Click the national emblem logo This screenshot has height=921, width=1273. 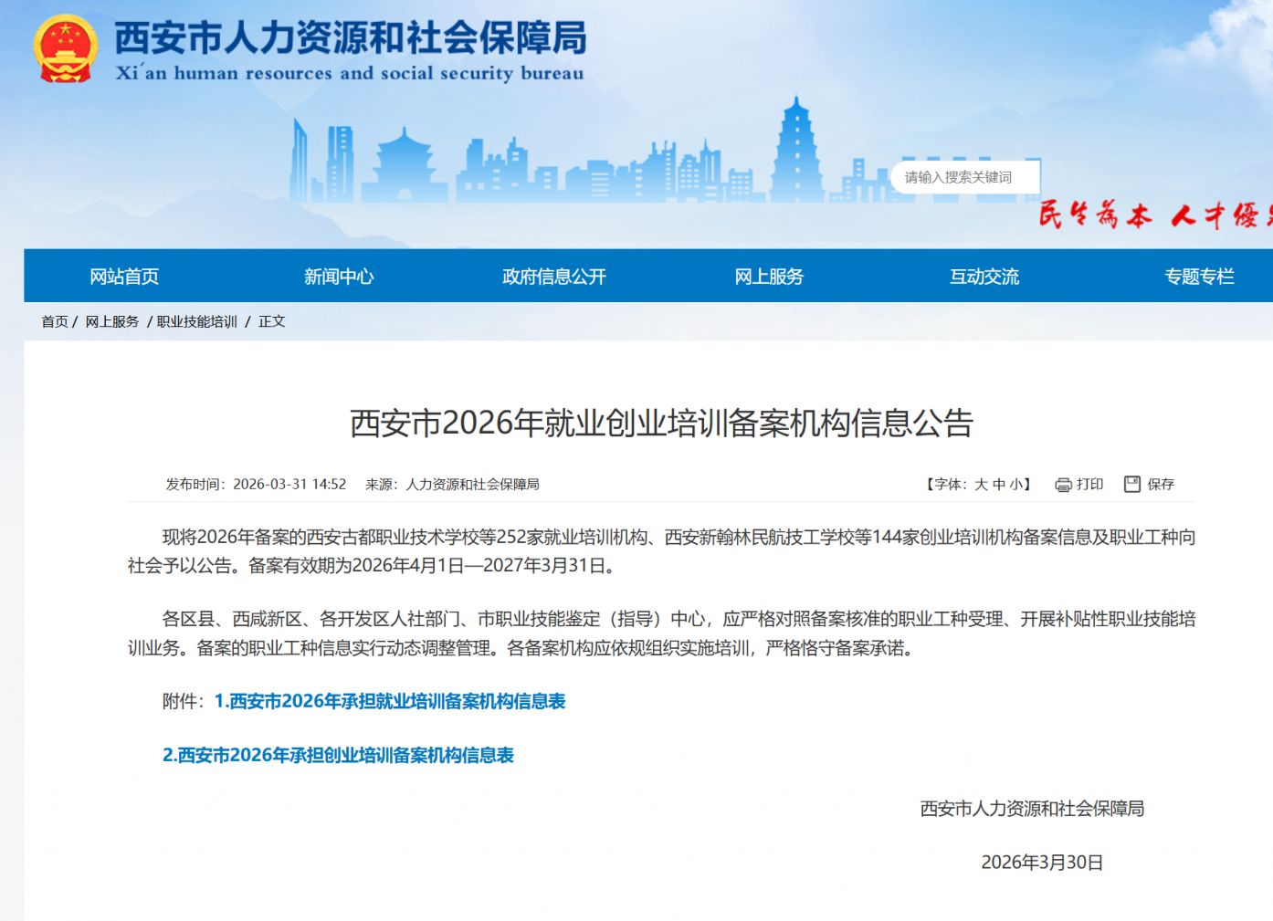[65, 48]
